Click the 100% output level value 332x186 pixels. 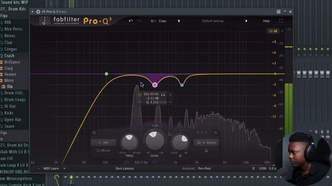tap(262, 168)
